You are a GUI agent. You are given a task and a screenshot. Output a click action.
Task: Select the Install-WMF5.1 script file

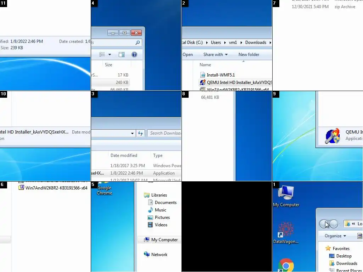[x=220, y=75]
